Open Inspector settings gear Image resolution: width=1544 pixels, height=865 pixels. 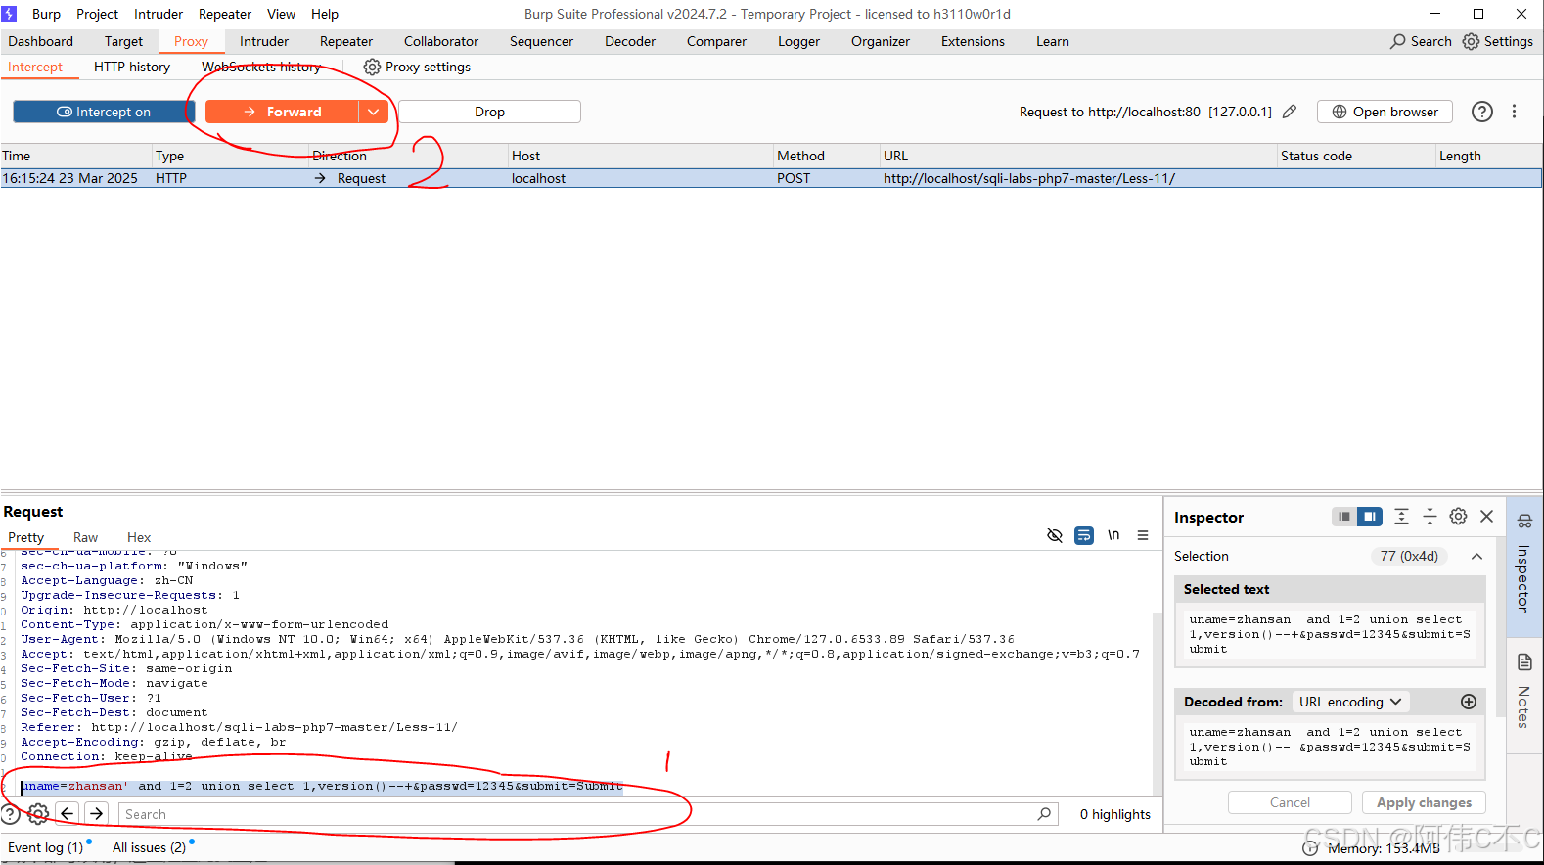1458,517
